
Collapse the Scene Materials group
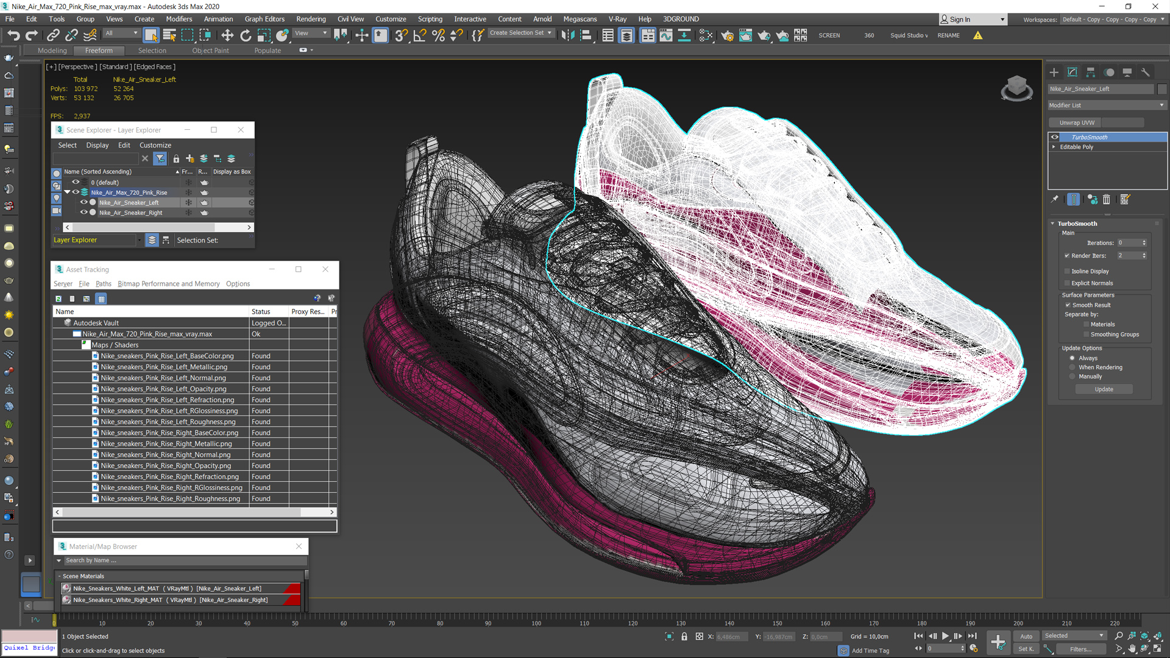59,576
